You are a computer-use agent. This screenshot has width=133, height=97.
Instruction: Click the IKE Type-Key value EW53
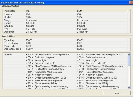[29, 40]
